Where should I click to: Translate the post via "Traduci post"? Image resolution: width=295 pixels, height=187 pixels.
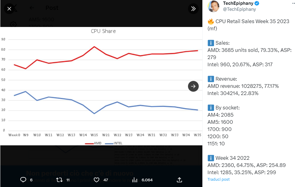coord(219,180)
